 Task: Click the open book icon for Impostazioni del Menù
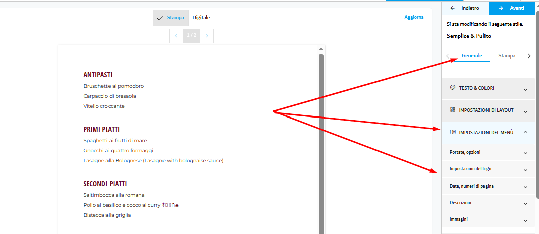coord(452,132)
